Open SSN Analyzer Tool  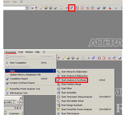coord(31,93)
